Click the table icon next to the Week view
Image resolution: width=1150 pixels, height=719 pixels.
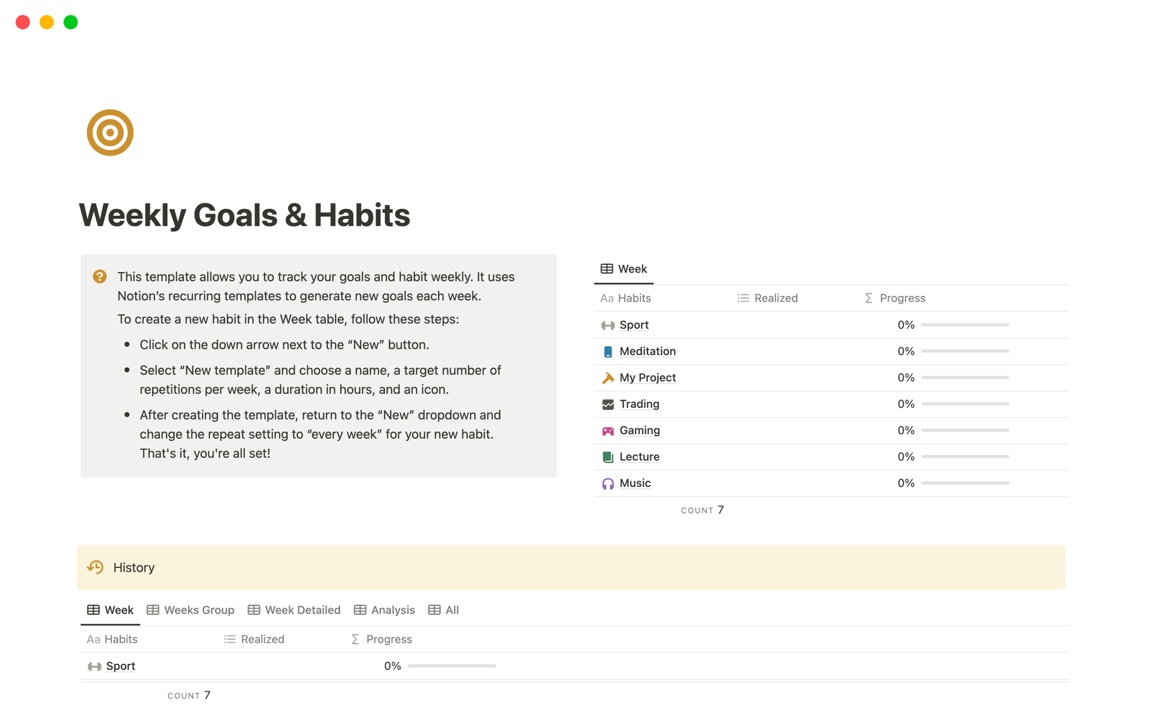pyautogui.click(x=606, y=268)
